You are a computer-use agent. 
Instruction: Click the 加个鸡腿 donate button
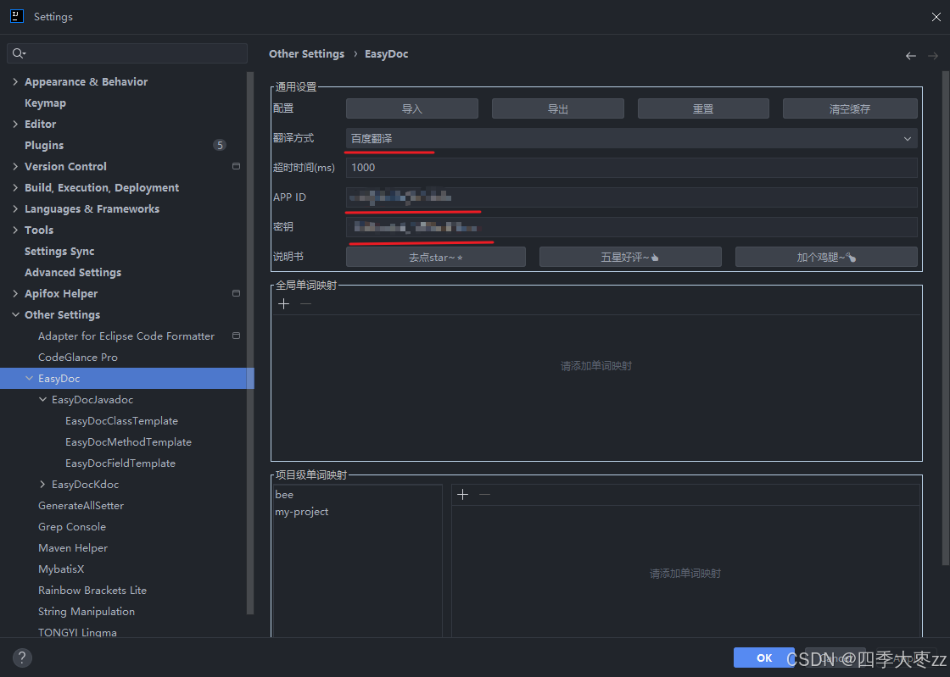coord(826,257)
